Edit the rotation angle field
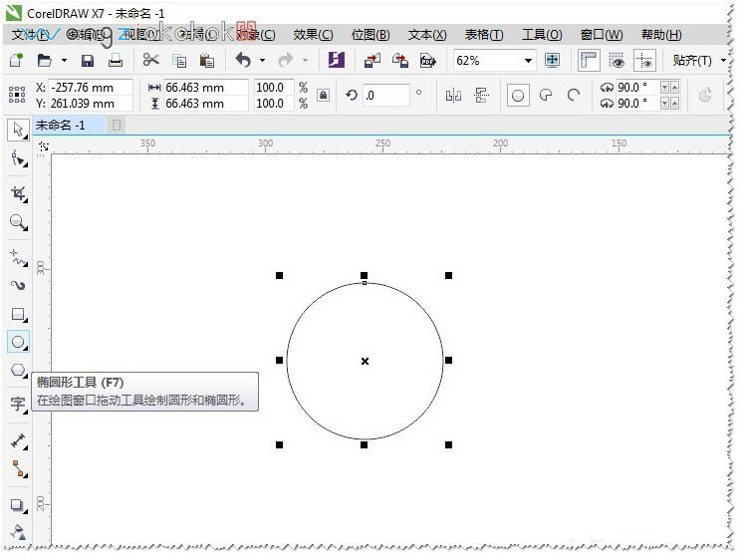Viewport: 743px width, 559px height. coord(385,96)
